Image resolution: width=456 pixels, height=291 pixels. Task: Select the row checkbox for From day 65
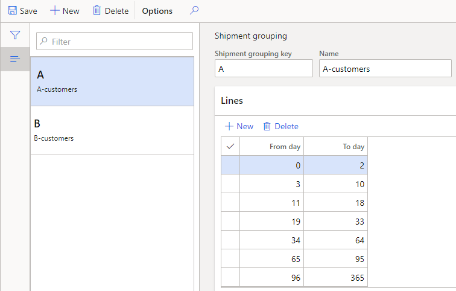(230, 258)
